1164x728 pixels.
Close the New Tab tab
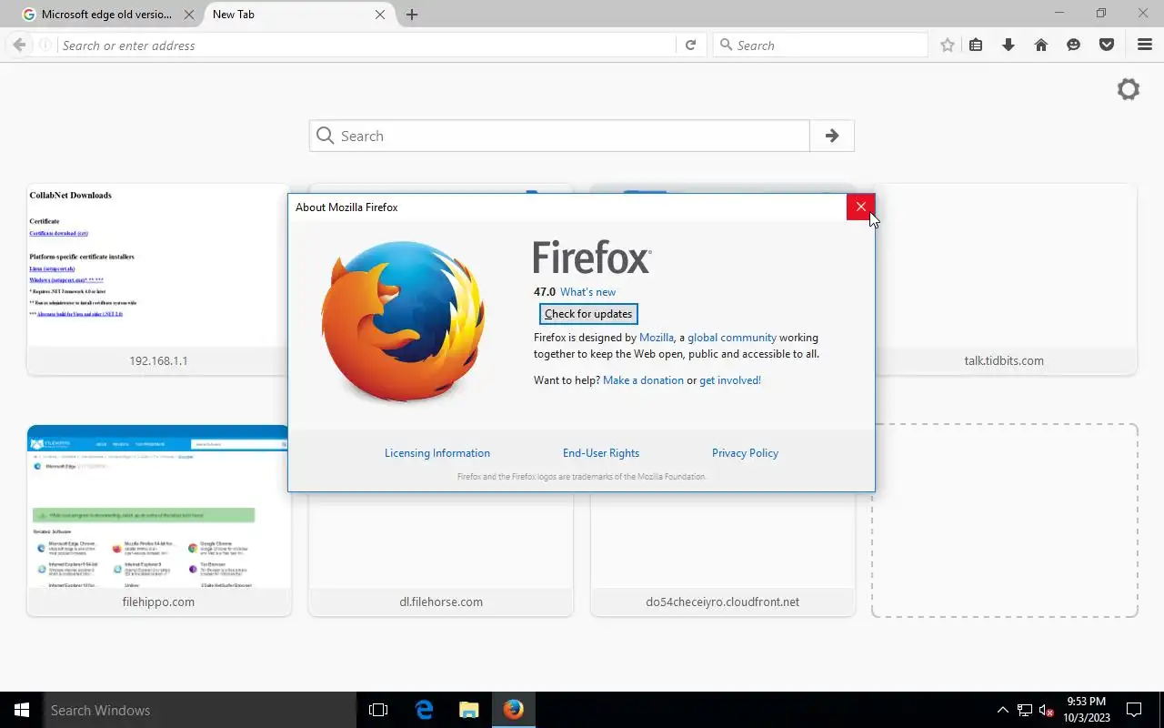tap(380, 15)
